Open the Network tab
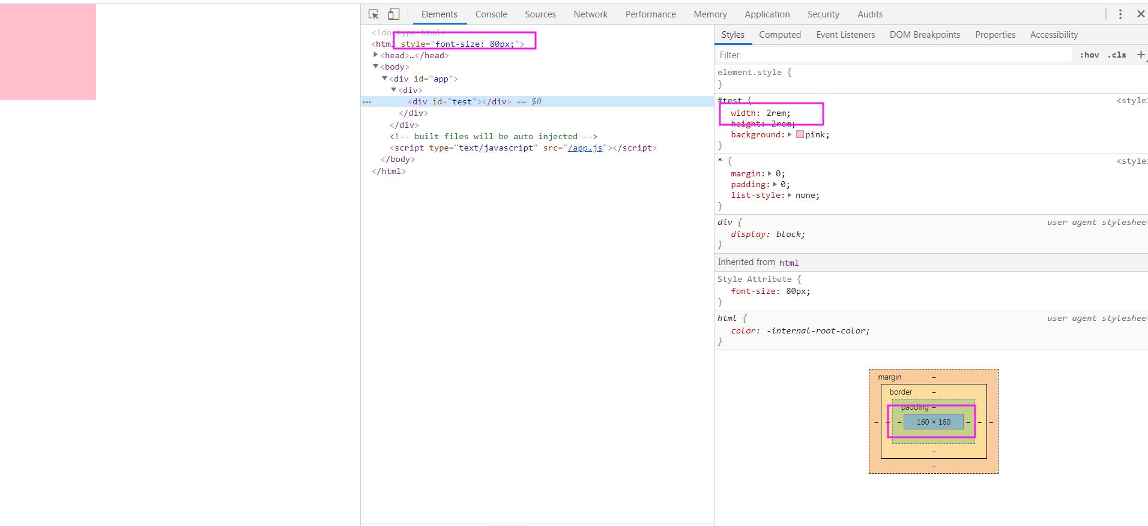 [x=590, y=14]
